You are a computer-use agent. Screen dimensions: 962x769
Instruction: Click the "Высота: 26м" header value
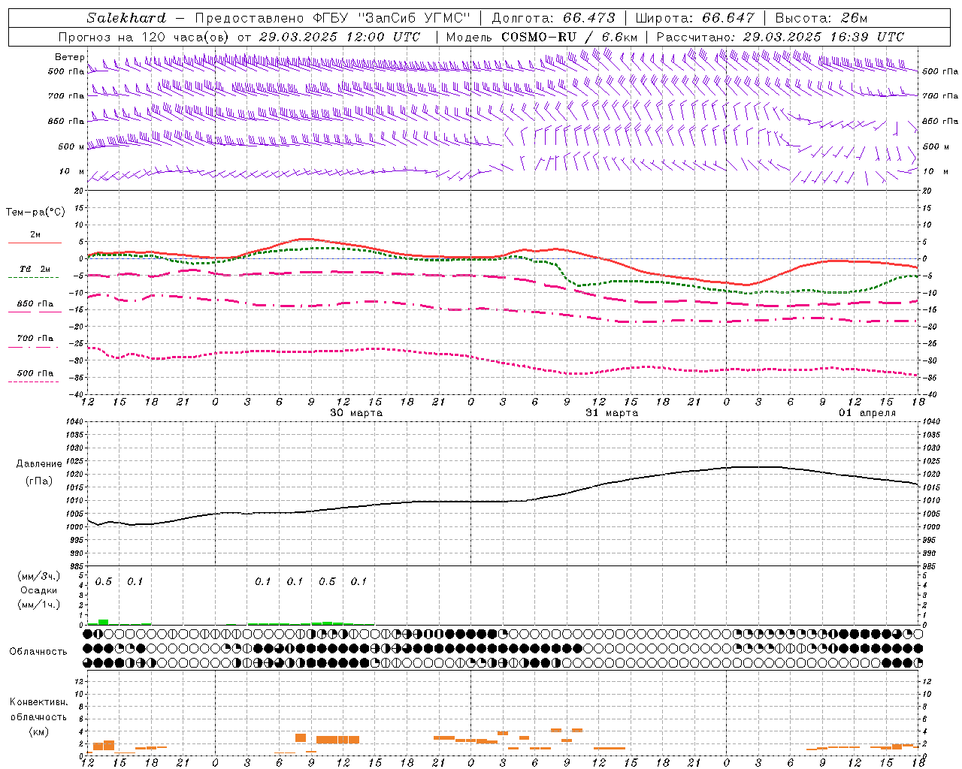(x=821, y=18)
